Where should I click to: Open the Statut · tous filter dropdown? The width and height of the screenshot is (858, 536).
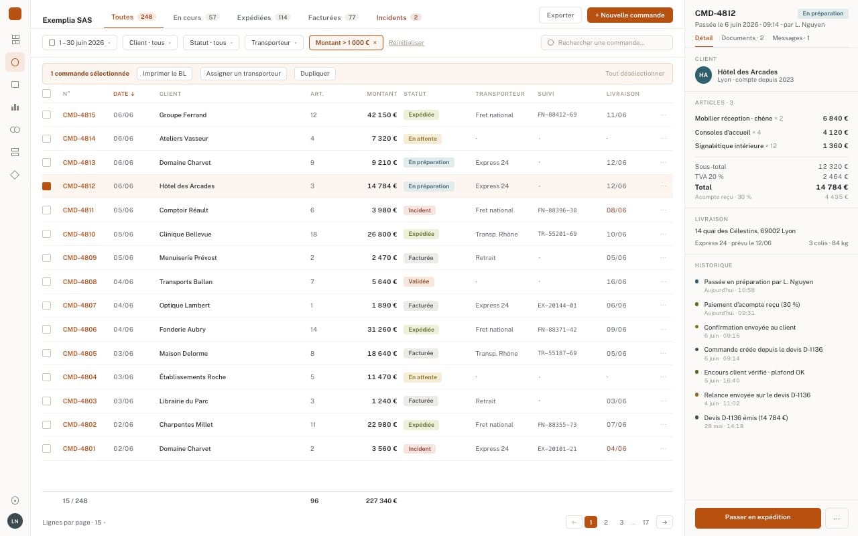211,43
